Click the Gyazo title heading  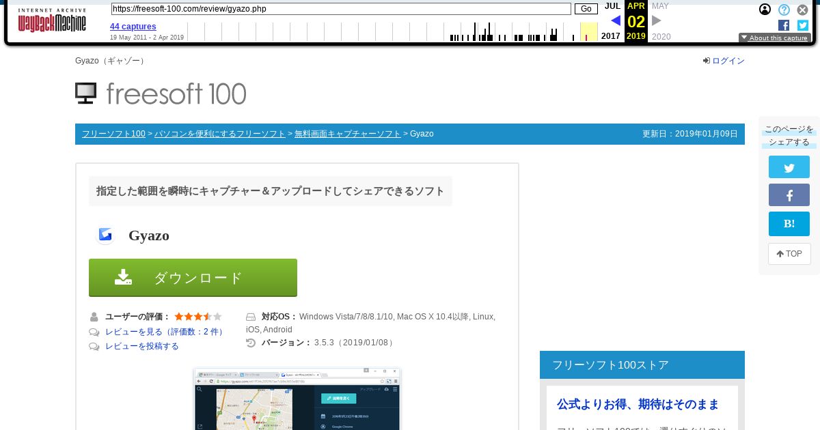click(x=149, y=235)
